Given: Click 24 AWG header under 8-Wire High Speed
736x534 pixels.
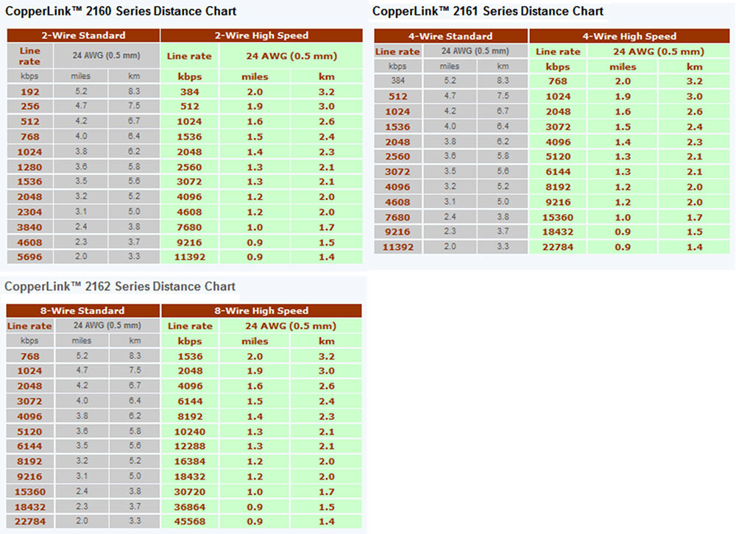Looking at the screenshot, I should point(291,326).
